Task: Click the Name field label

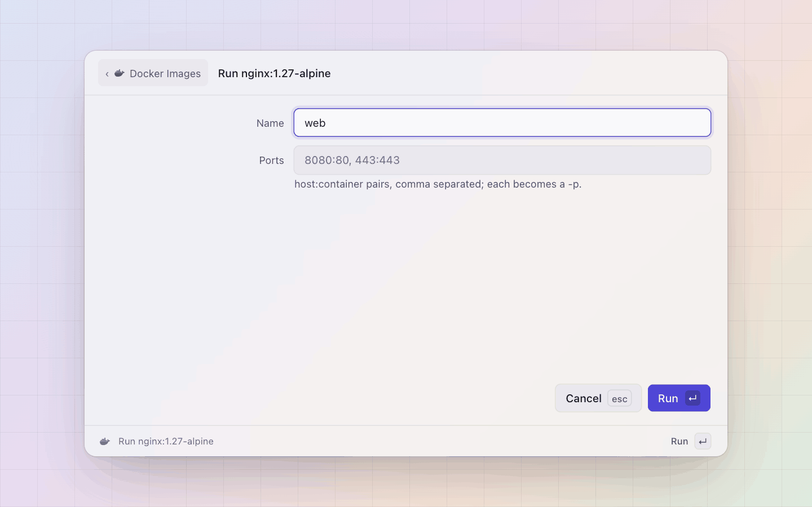Action: pos(270,123)
